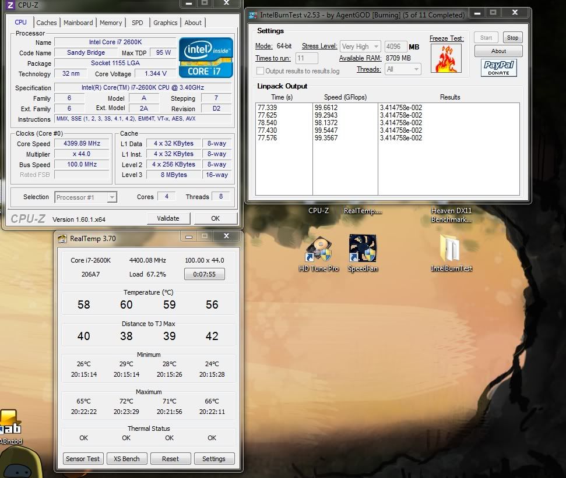
Task: Click the Speed (GFlops) column header
Action: coord(345,97)
